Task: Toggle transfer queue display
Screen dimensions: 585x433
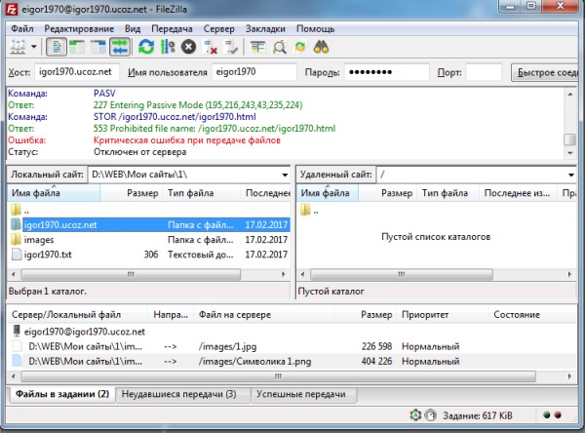Action: 120,47
